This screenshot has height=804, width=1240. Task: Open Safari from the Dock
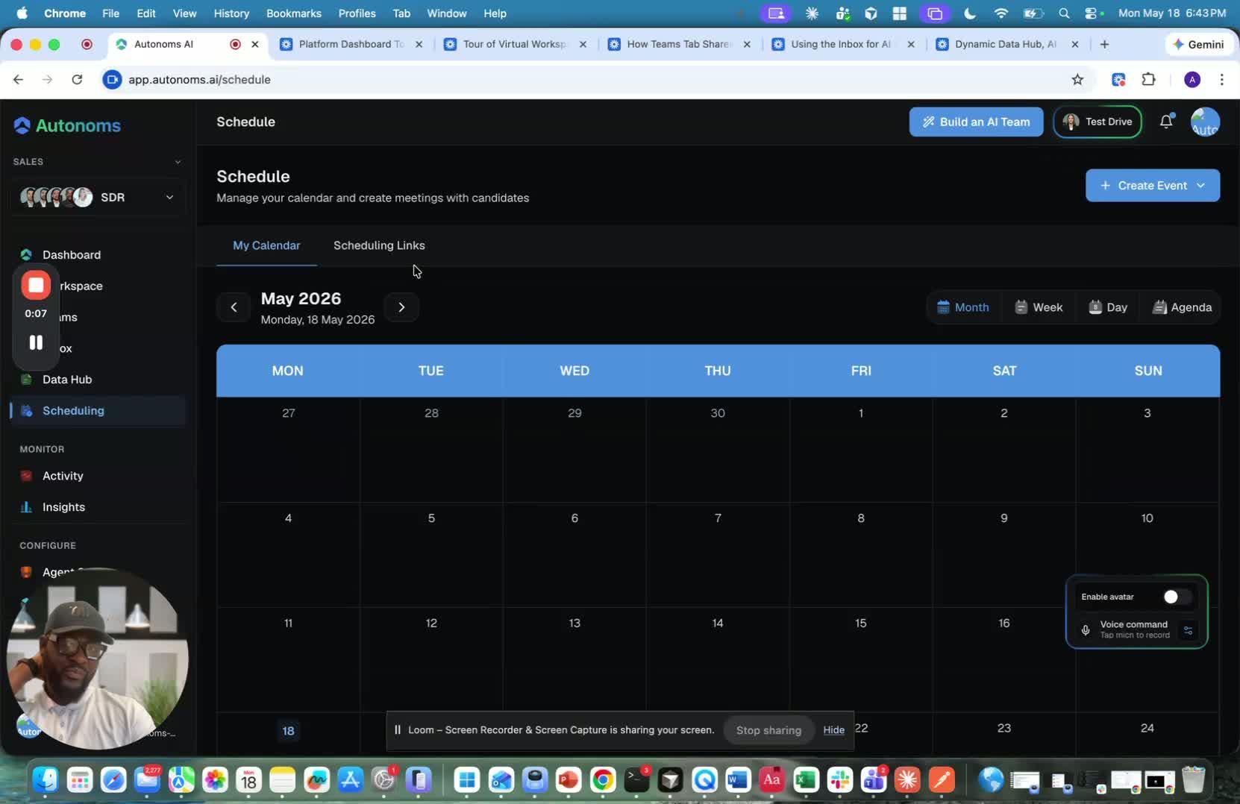click(x=113, y=780)
